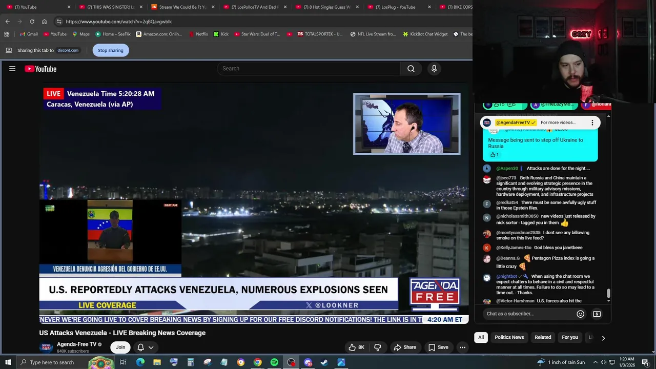656x369 pixels.
Task: Start voice search with the microphone icon
Action: (434, 69)
